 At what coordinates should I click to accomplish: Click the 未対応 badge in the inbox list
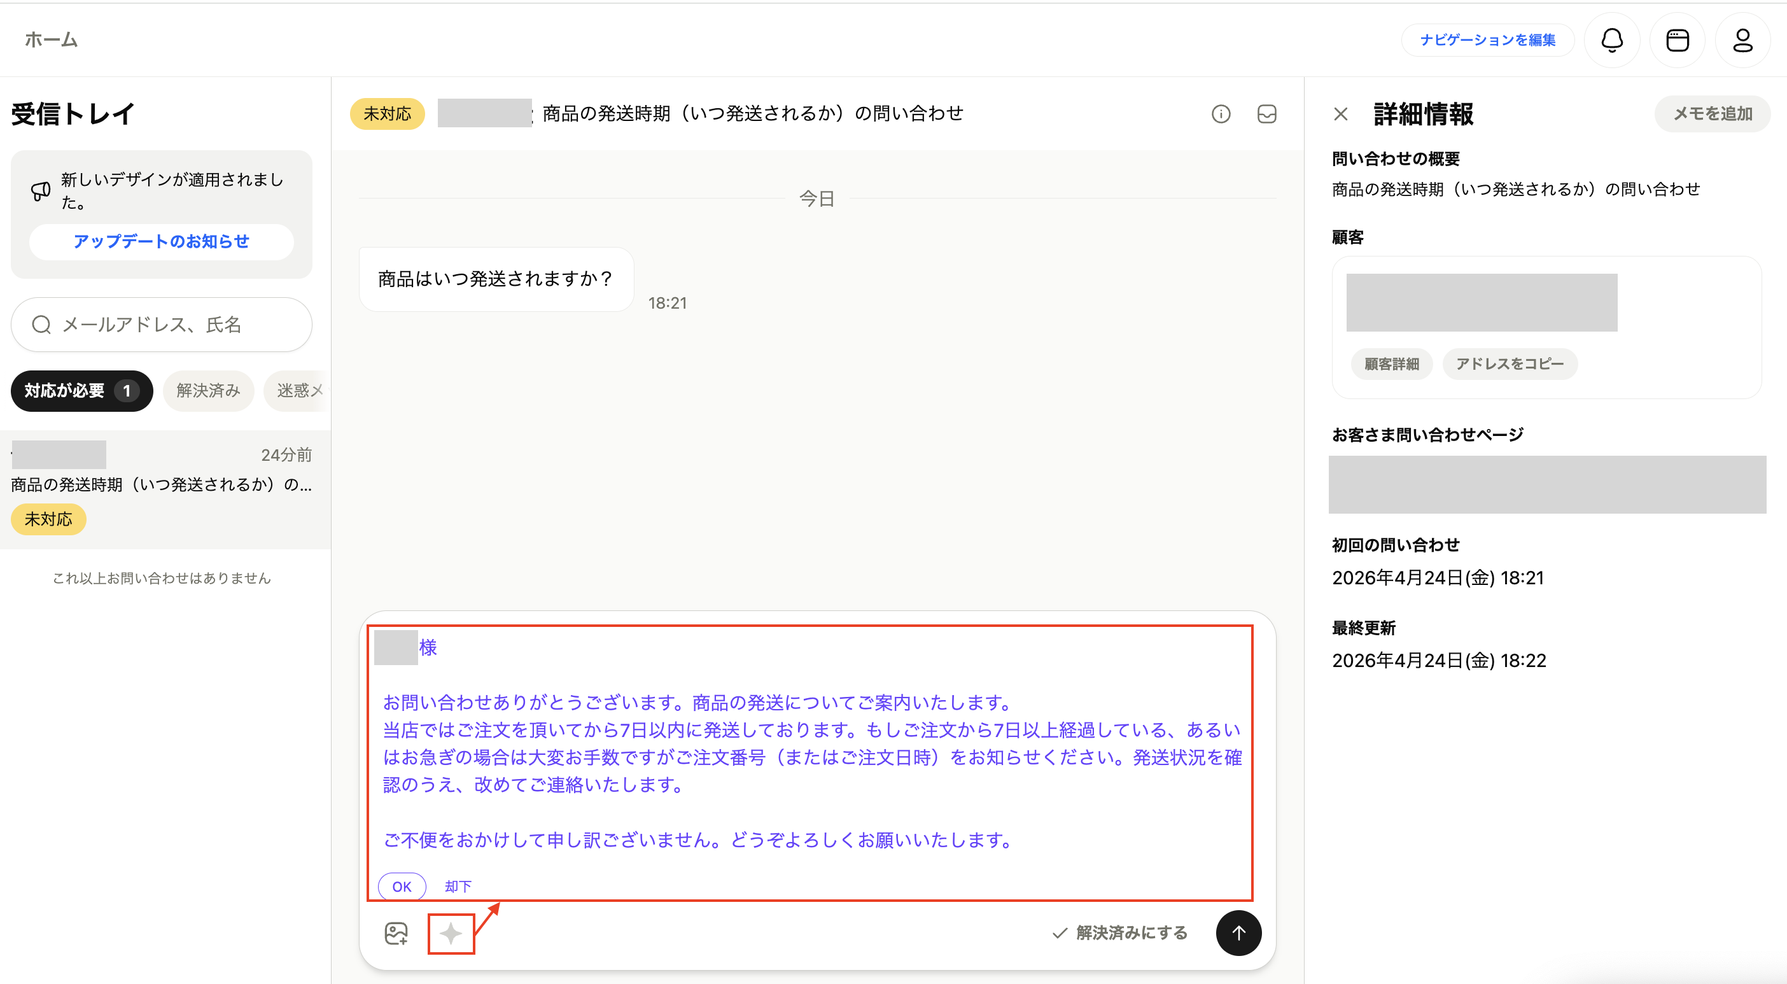click(48, 519)
